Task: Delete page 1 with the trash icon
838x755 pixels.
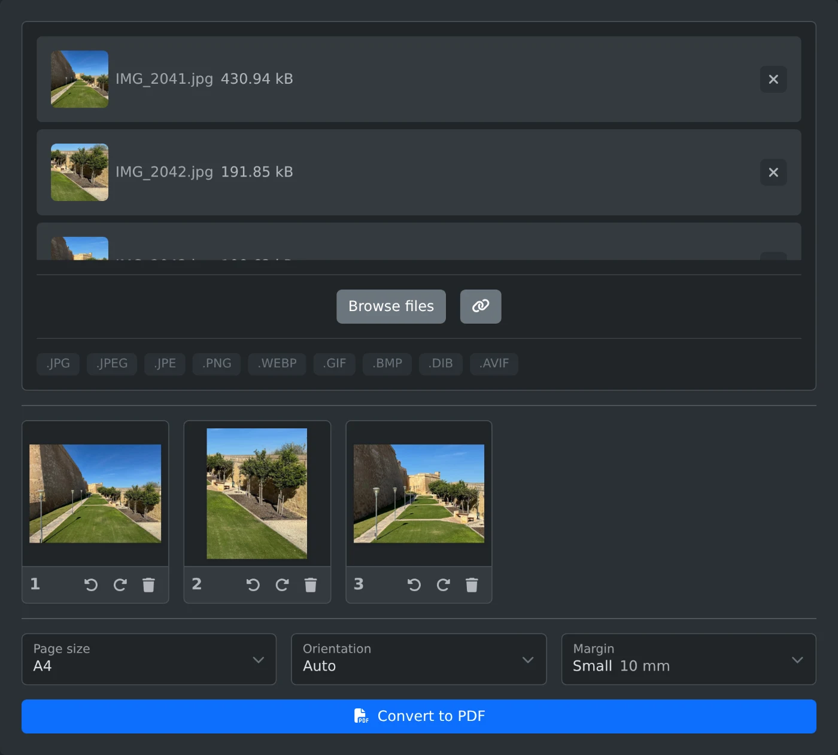Action: pos(149,584)
